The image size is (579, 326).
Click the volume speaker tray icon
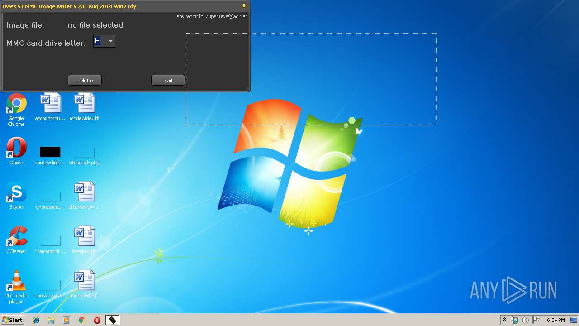point(525,320)
